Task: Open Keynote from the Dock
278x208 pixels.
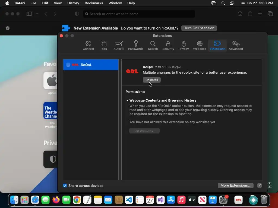Action: (213, 200)
